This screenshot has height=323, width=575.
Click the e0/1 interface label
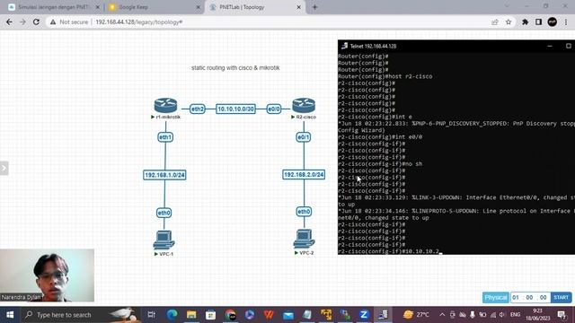click(304, 137)
